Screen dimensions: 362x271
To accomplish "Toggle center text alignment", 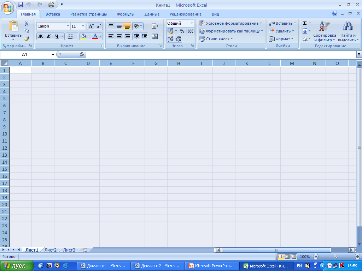I will pyautogui.click(x=119, y=36).
